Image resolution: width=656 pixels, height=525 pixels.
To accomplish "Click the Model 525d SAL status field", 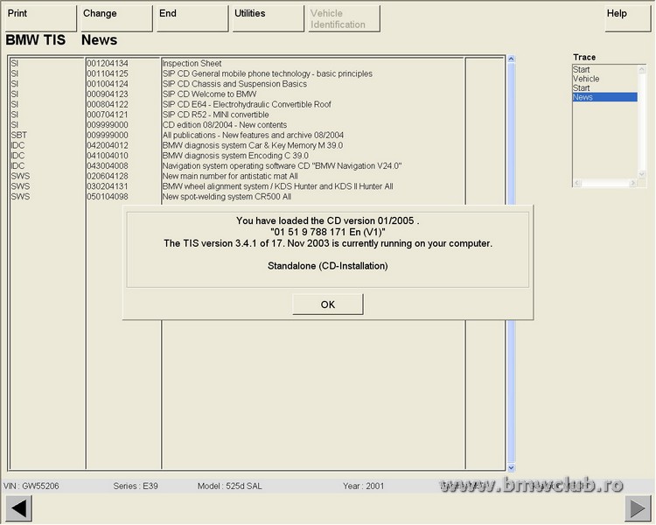I will (230, 486).
